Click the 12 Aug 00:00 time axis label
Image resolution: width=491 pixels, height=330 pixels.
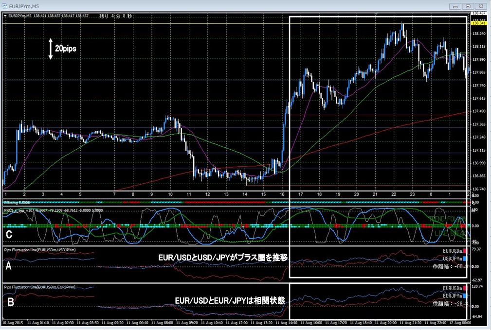460,323
